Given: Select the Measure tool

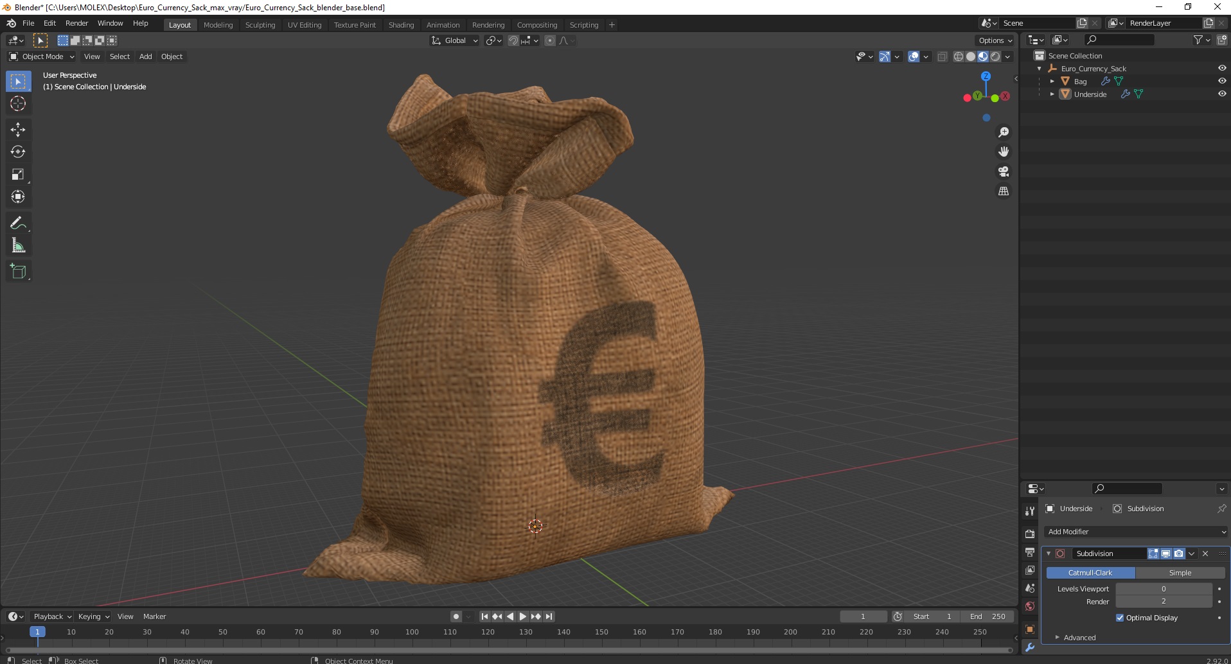Looking at the screenshot, I should point(18,246).
